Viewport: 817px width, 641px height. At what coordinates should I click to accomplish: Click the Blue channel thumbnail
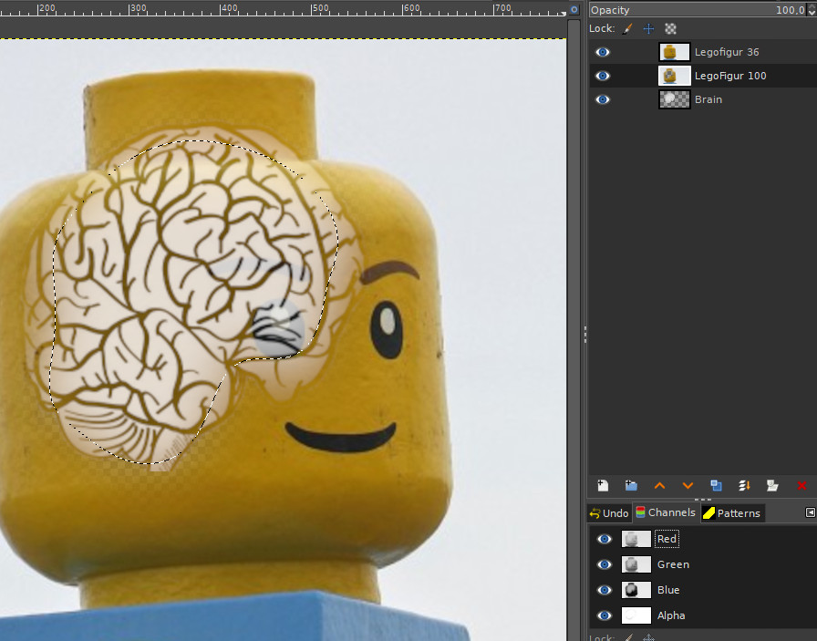(636, 590)
